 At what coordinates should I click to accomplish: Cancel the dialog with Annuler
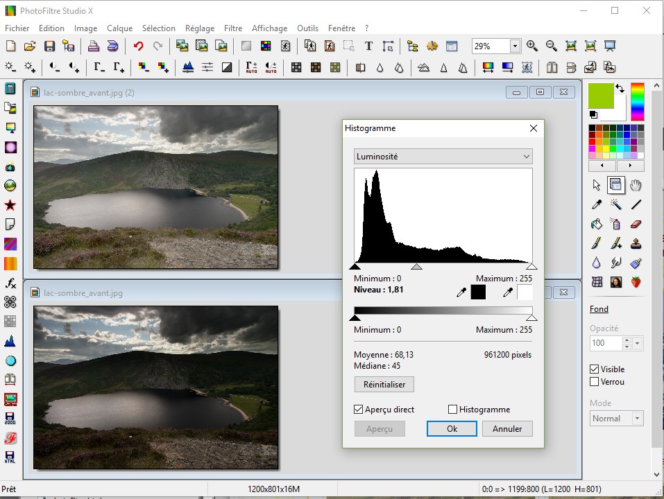click(x=507, y=429)
